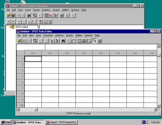Click the Find binoculars icon
The width and height of the screenshot is (162, 125).
pyautogui.click(x=63, y=41)
